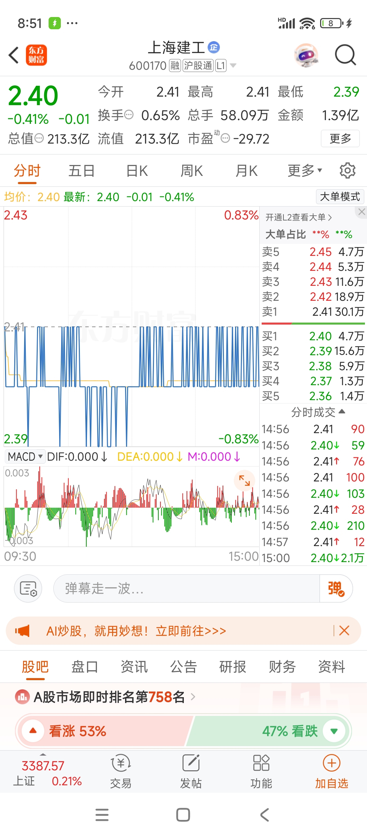Viewport: 367px width, 837px height.
Task: Tap the blue 企 enterprise badge
Action: point(214,47)
